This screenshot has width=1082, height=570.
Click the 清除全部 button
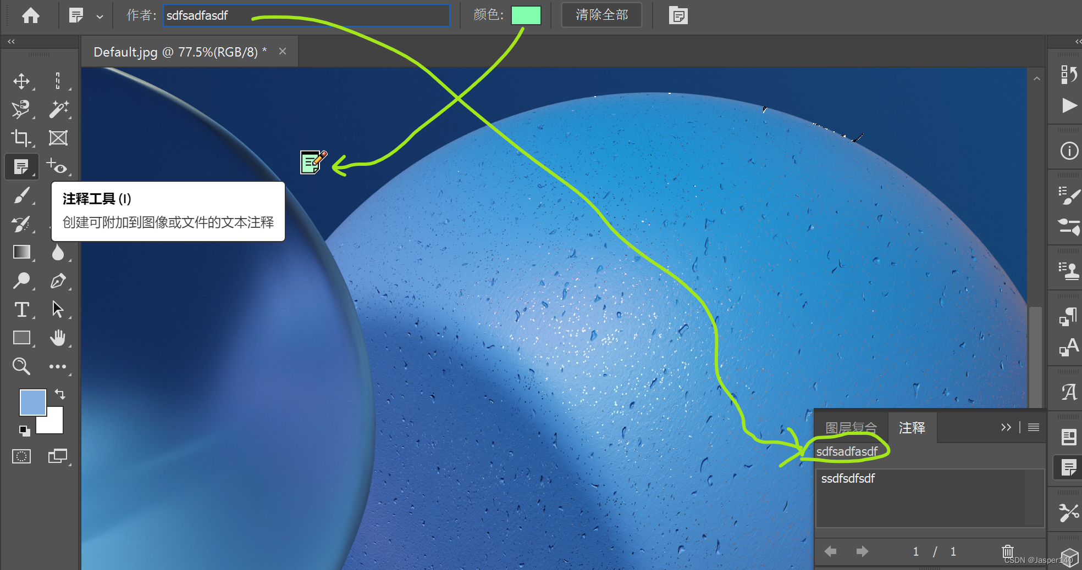click(x=601, y=15)
